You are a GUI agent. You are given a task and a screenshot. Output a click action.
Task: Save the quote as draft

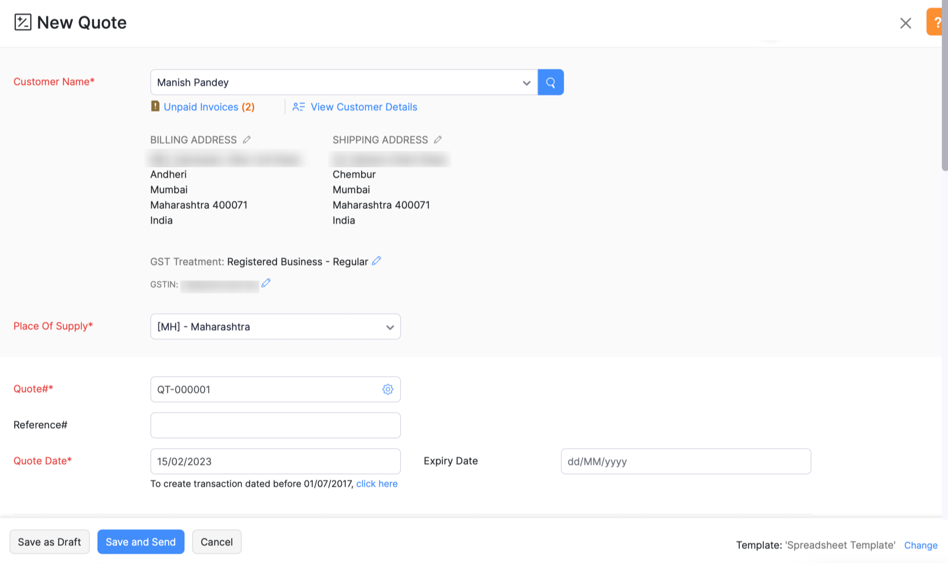coord(49,542)
